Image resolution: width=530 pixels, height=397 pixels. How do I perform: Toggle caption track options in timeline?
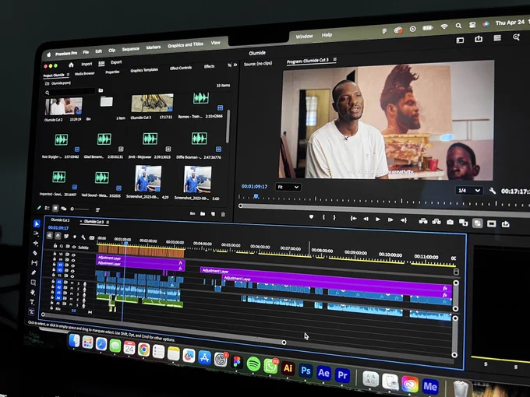92,238
